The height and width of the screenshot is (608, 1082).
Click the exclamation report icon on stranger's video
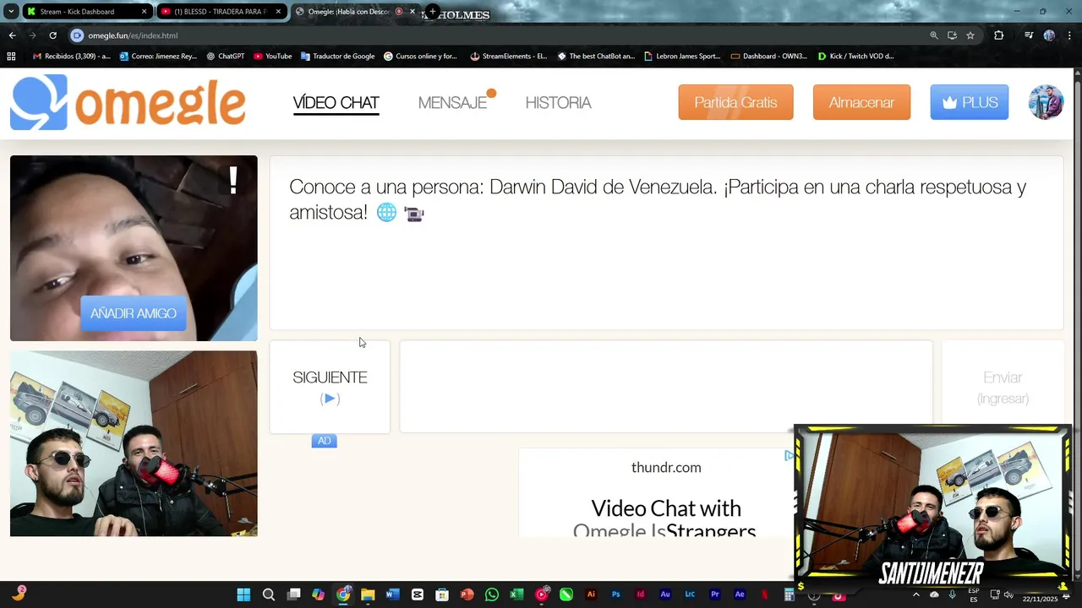[x=233, y=180]
